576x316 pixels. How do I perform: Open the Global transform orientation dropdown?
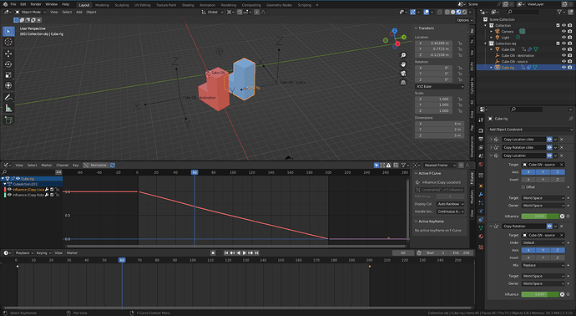click(211, 13)
